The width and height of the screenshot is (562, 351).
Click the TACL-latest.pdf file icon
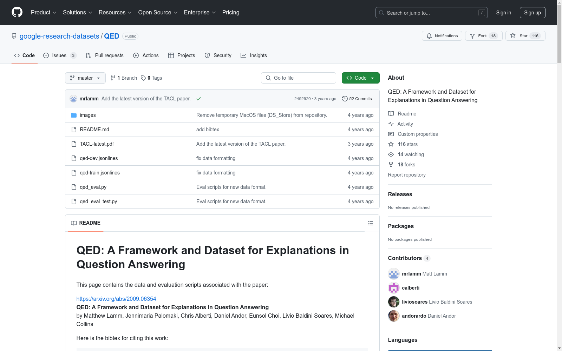74,144
